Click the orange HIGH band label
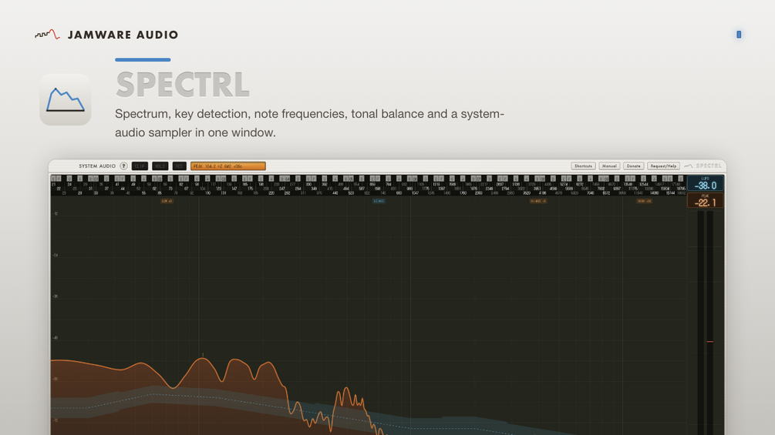The width and height of the screenshot is (775, 435). point(644,201)
